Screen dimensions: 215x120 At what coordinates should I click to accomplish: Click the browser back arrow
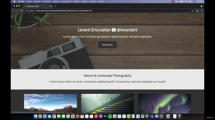tap(13, 11)
